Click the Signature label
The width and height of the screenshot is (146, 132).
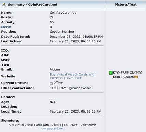point(10,120)
